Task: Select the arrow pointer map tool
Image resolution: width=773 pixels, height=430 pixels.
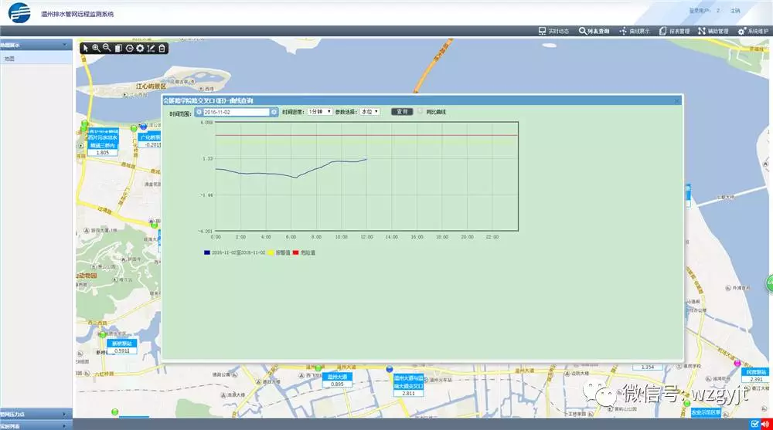Action: coord(86,49)
